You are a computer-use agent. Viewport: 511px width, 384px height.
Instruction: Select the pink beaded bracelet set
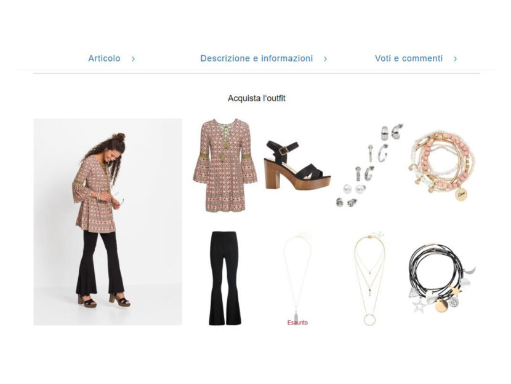tap(442, 165)
